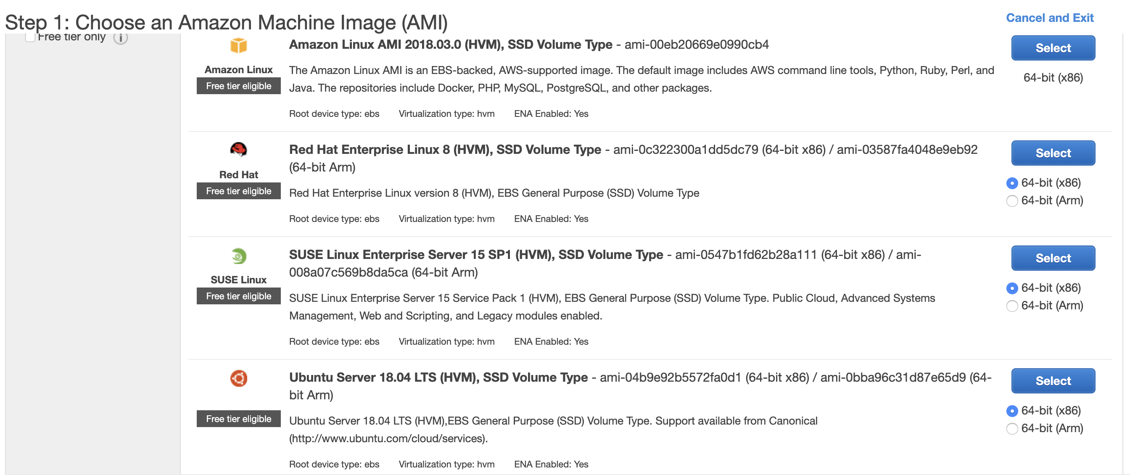
Task: Click the SUSE Linux Enterprise Server 15 SP1 title
Action: click(x=476, y=255)
